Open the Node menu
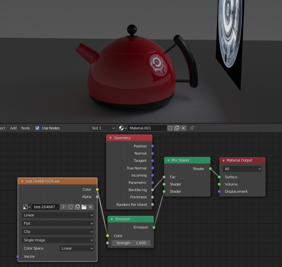Viewport: 282px width, 267px height. (x=26, y=128)
